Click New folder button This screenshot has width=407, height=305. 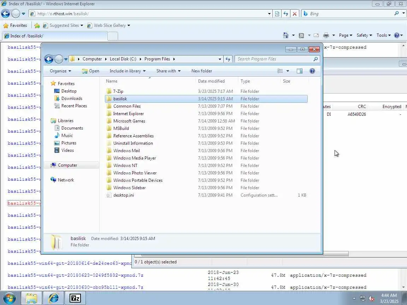(x=202, y=71)
